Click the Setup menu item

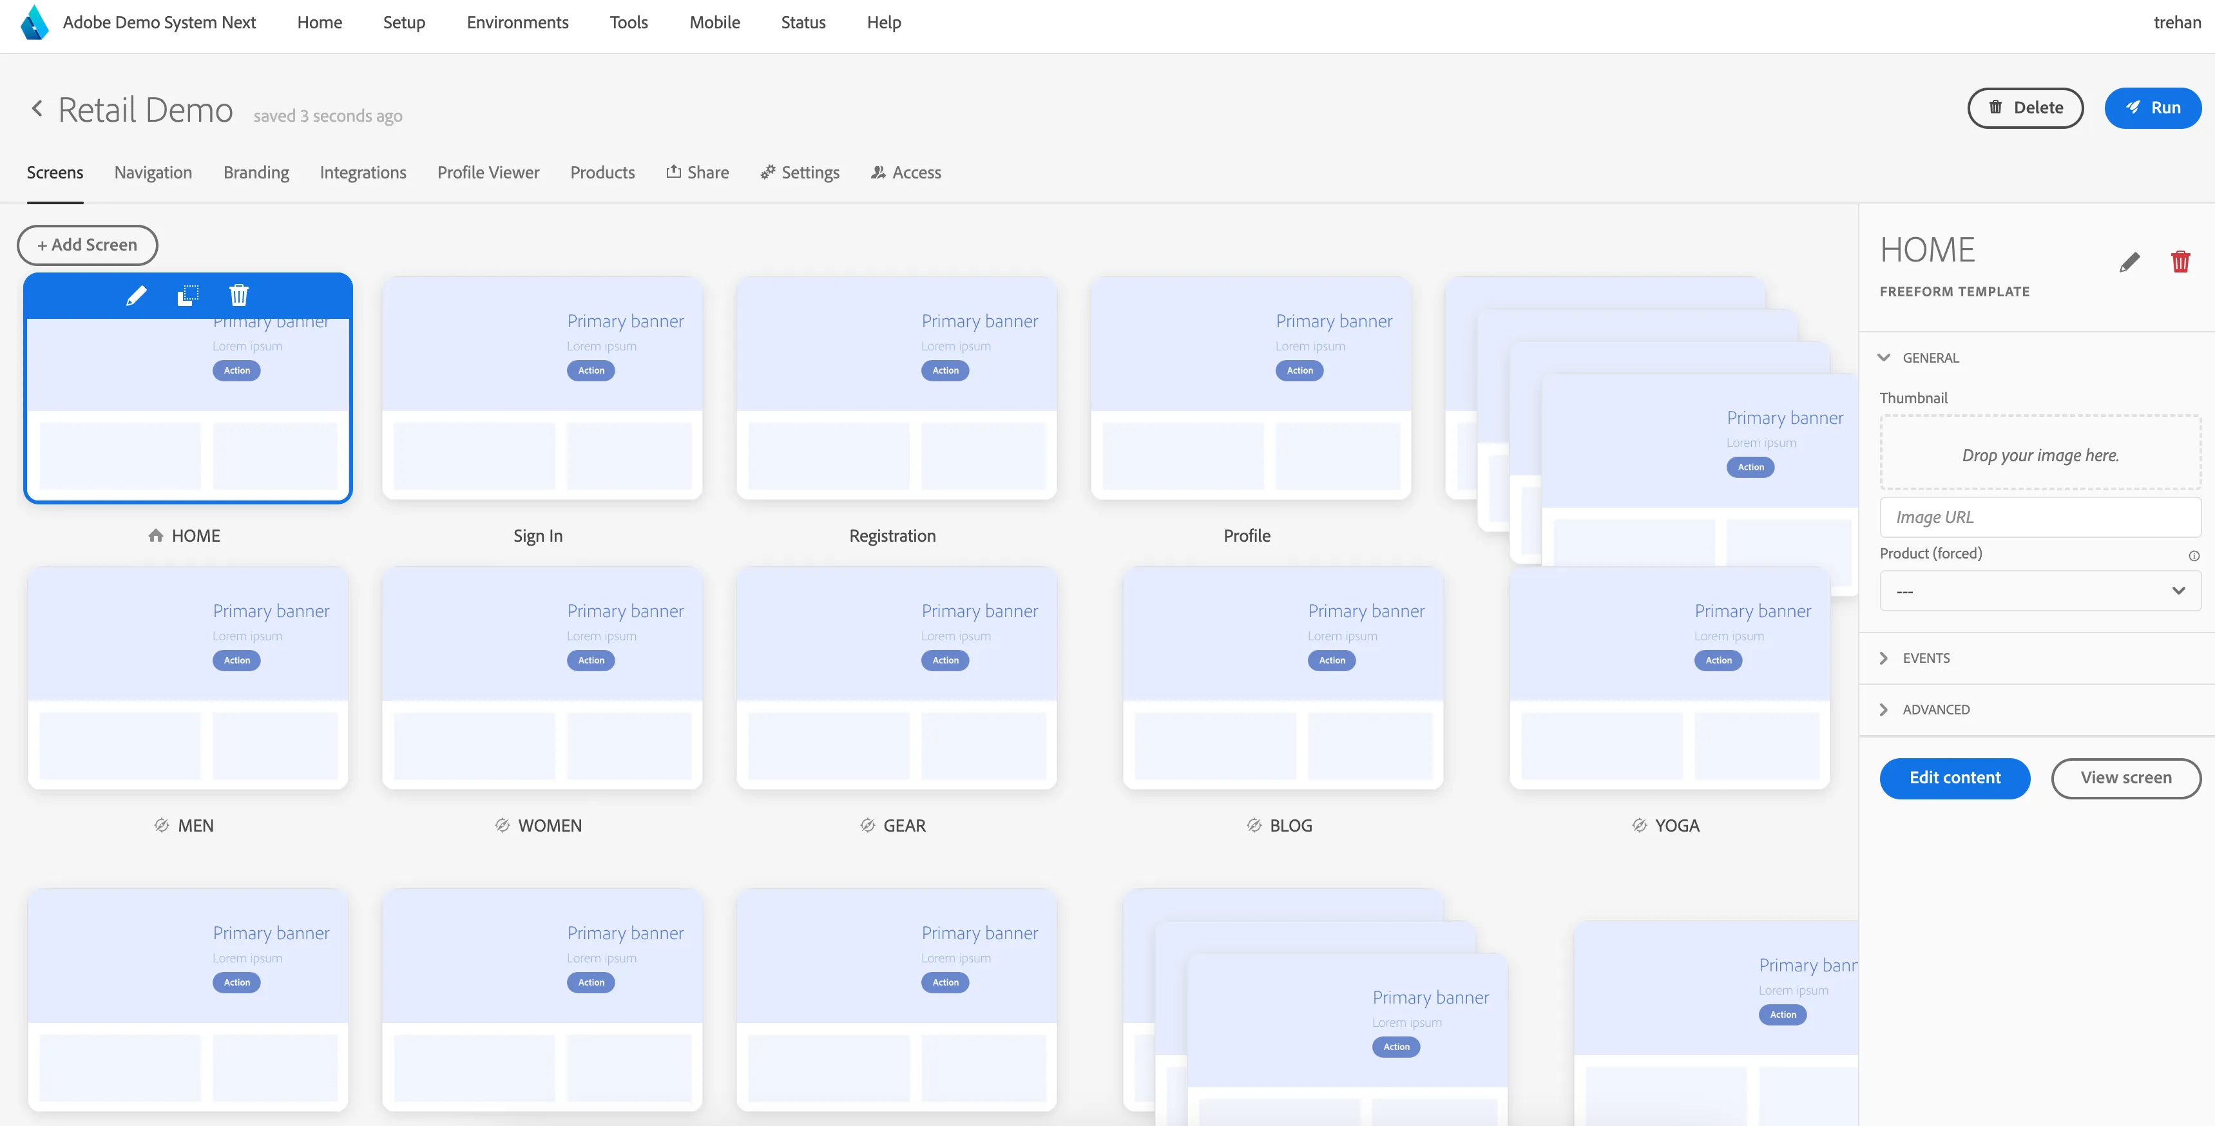point(404,23)
